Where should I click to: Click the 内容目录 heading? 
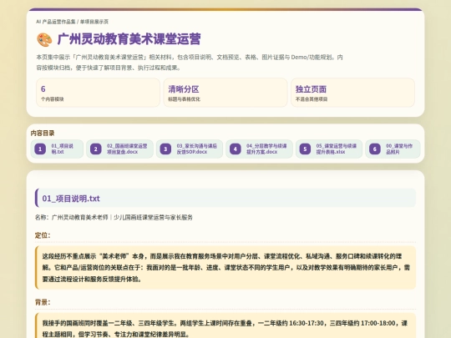click(x=43, y=133)
